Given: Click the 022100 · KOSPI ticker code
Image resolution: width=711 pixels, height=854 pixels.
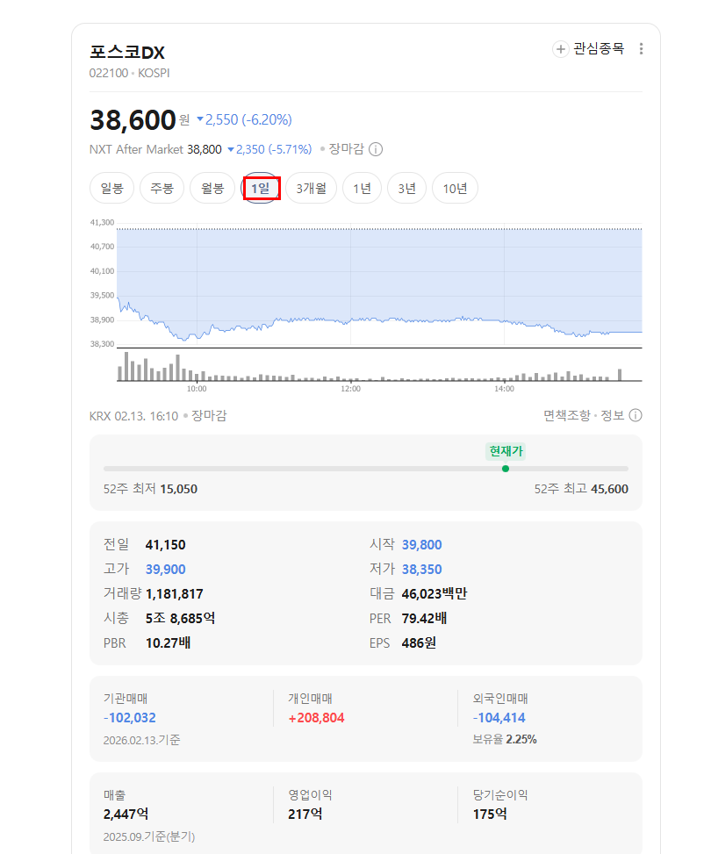Looking at the screenshot, I should pyautogui.click(x=130, y=73).
